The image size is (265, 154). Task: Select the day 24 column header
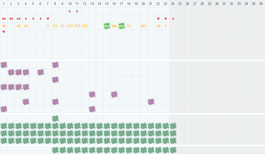(173, 4)
